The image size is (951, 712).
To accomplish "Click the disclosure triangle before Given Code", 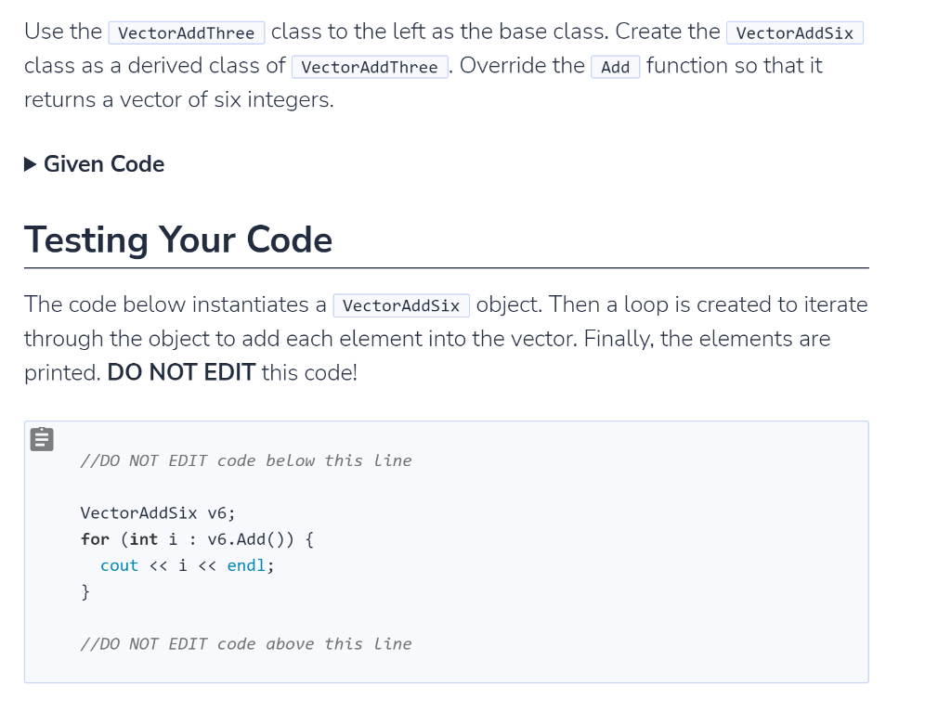I will pos(29,164).
